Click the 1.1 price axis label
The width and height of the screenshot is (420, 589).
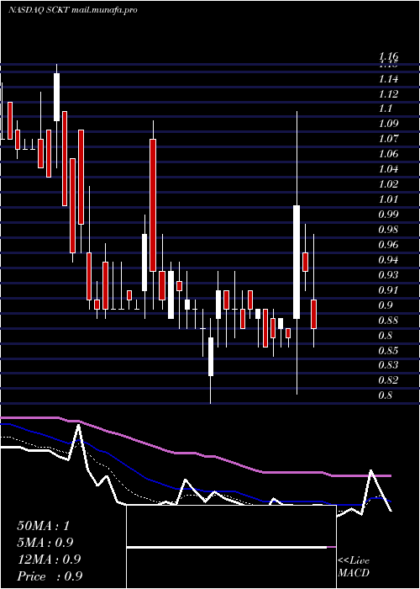[x=386, y=109]
